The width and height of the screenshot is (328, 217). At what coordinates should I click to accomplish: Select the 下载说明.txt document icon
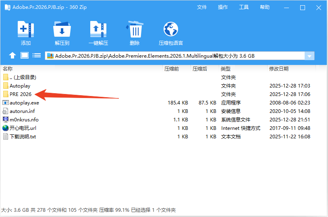[x=5, y=137]
